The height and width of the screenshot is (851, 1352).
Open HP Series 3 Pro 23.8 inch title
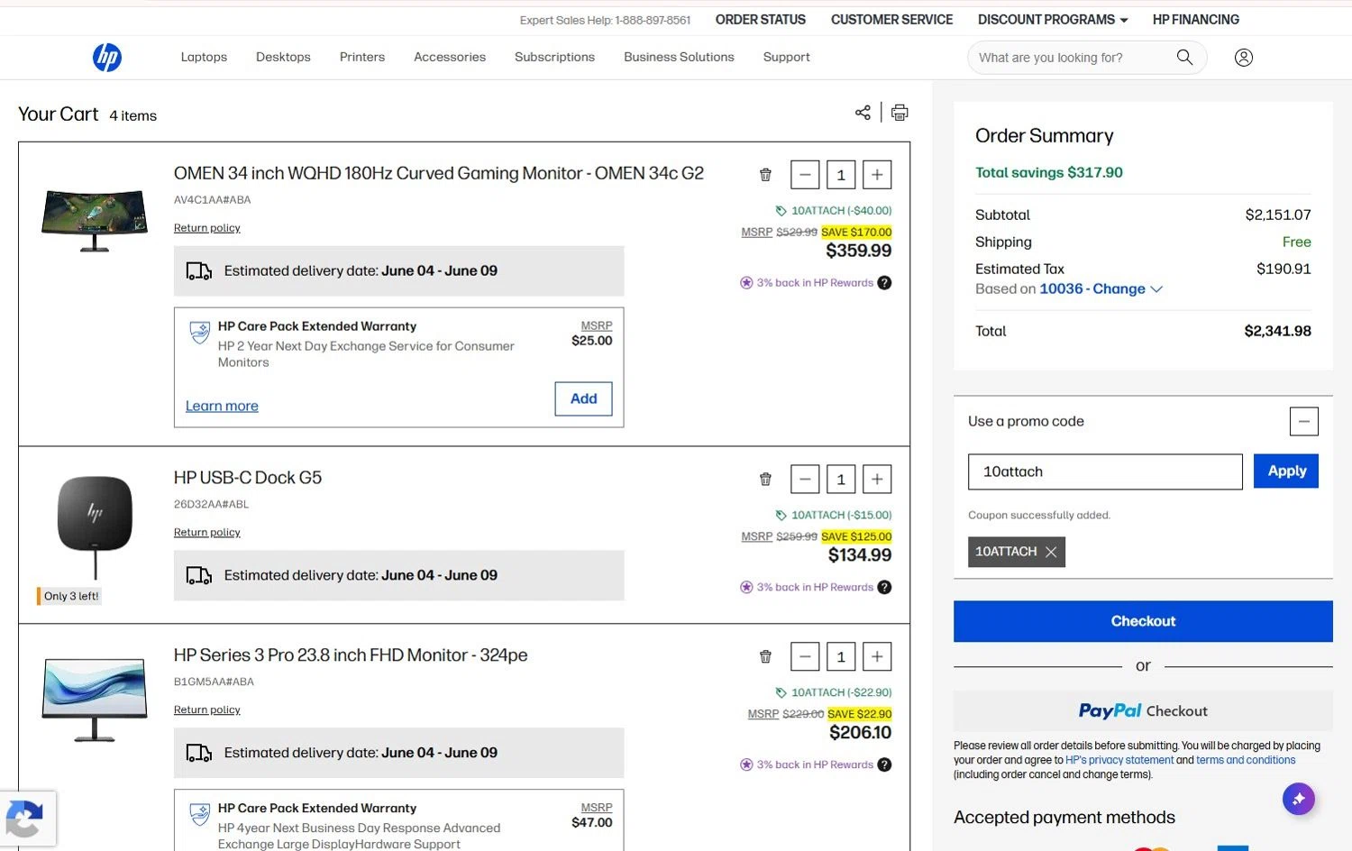351,655
